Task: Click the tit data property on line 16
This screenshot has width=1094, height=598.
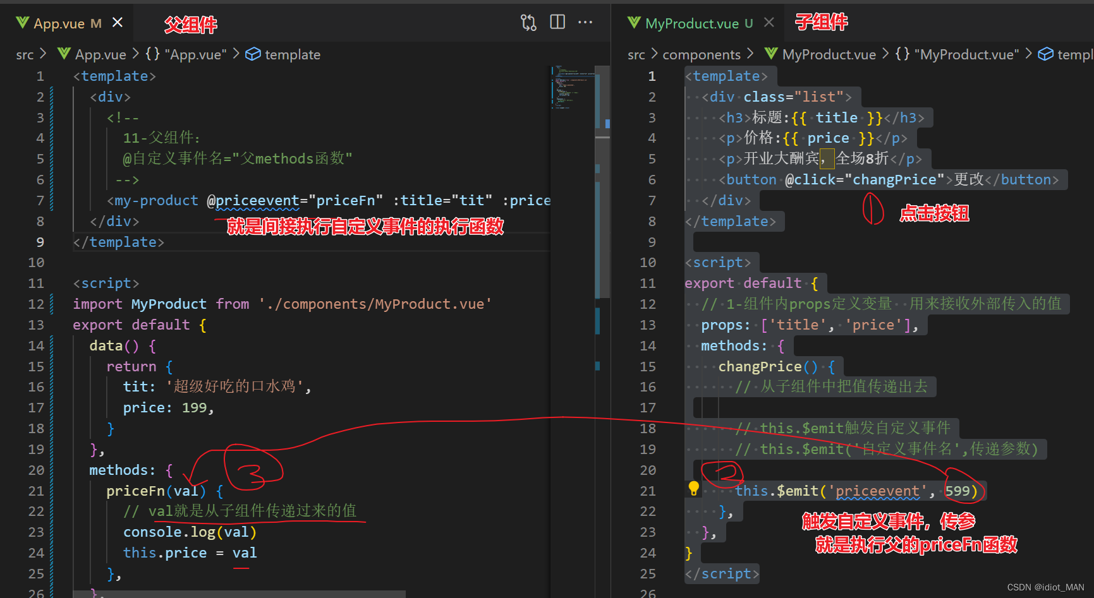Action: coord(135,387)
